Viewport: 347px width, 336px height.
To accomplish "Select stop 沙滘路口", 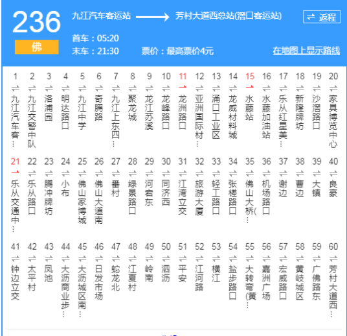I will (x=317, y=112).
